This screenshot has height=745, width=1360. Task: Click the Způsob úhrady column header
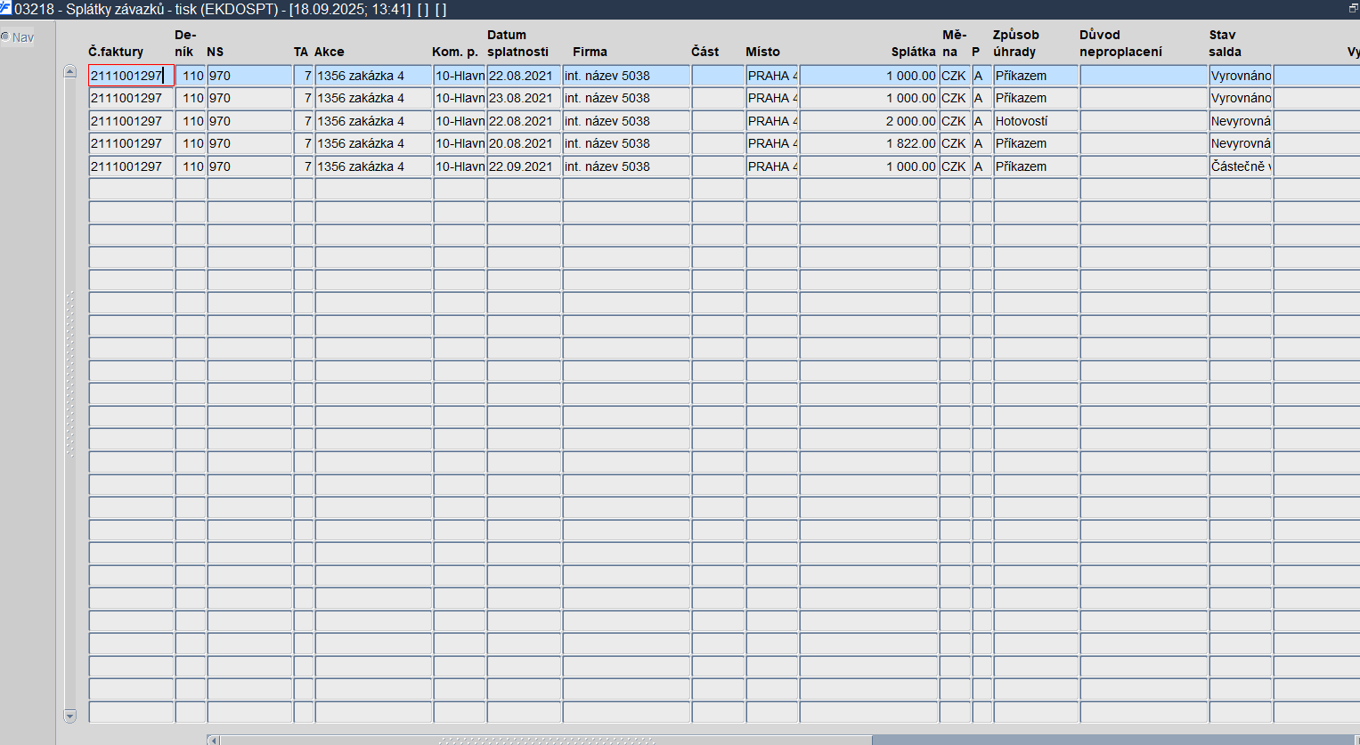click(1016, 44)
